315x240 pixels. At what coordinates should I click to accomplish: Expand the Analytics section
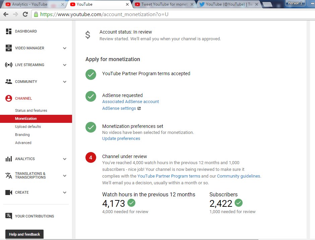click(65, 159)
